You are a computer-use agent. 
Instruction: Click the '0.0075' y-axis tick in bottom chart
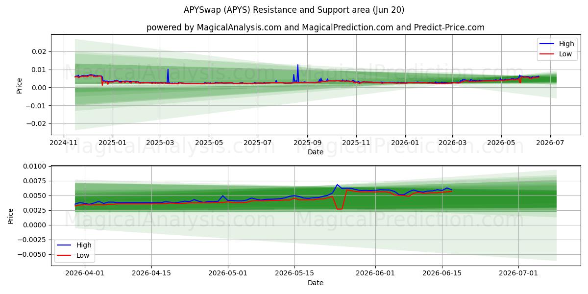coord(36,181)
